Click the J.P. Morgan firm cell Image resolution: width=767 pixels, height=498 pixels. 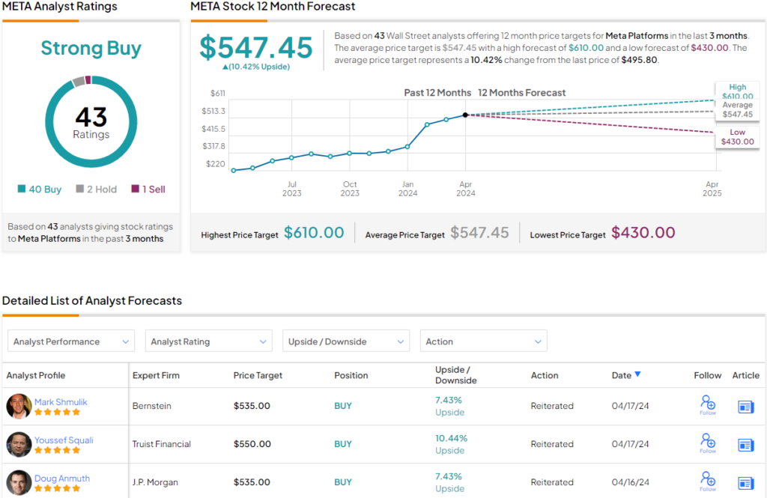155,482
